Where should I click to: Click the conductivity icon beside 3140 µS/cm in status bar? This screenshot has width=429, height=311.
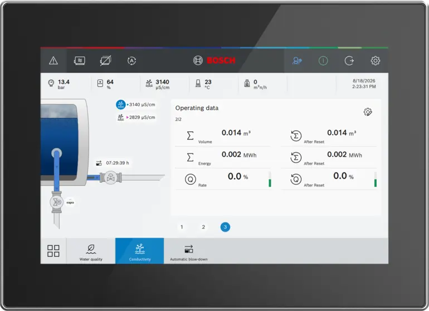(x=149, y=83)
